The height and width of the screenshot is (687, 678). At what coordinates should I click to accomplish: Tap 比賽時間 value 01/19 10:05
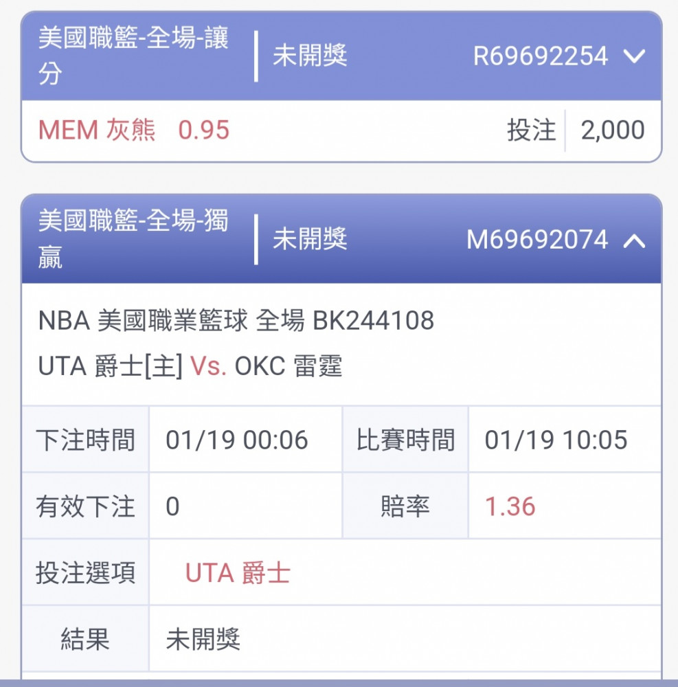coord(556,440)
